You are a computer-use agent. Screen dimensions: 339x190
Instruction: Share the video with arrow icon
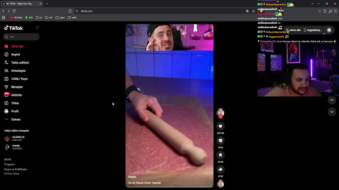(220, 169)
